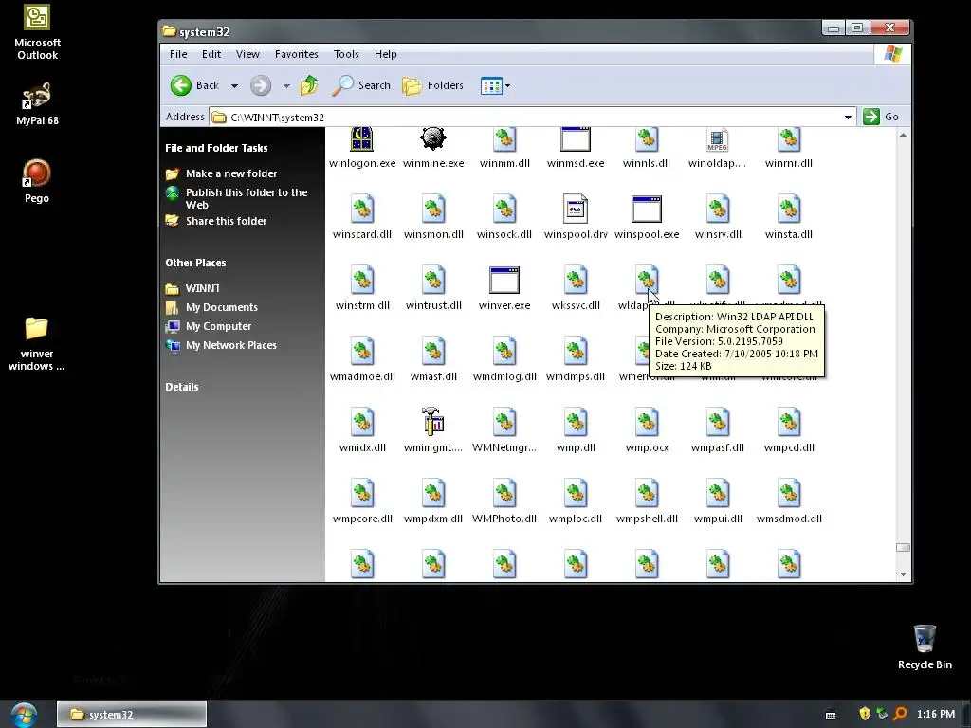971x728 pixels.
Task: Expand the Details section header
Action: click(182, 387)
